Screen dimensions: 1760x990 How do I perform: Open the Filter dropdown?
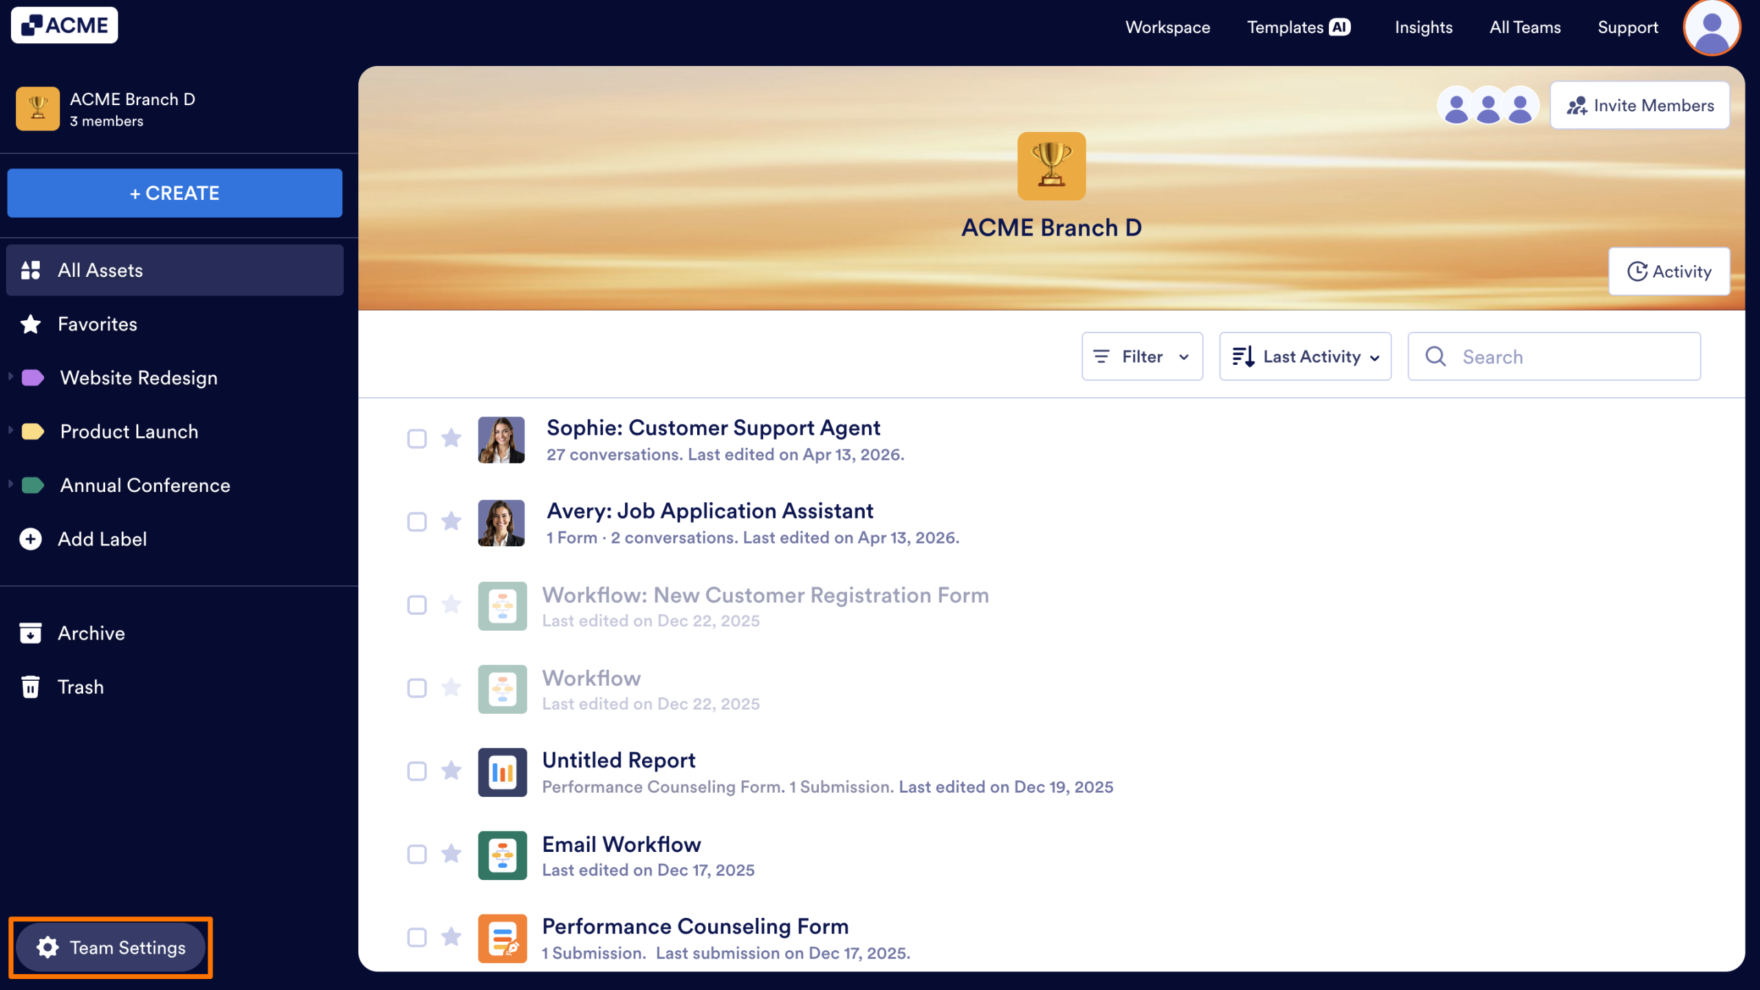[1142, 357]
